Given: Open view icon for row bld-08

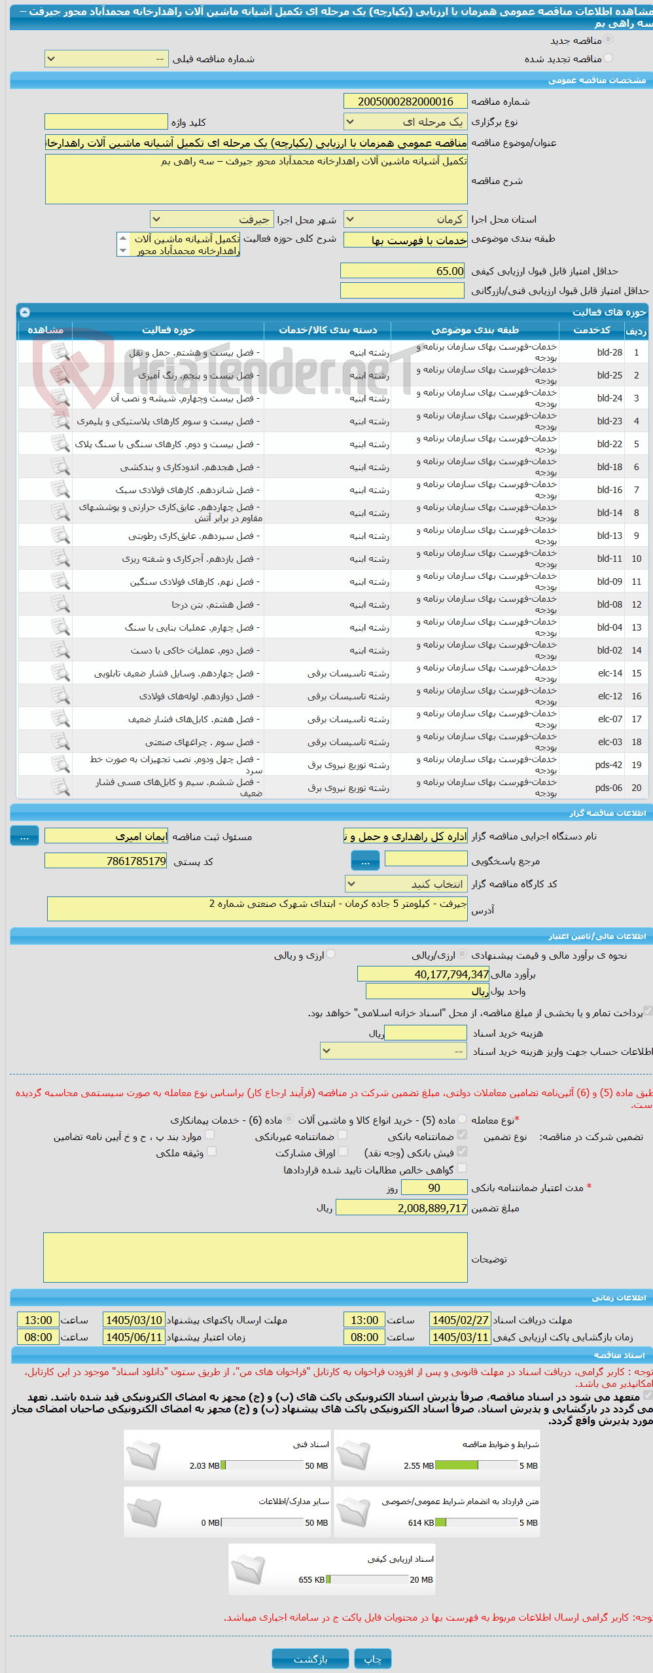Looking at the screenshot, I should tap(60, 604).
